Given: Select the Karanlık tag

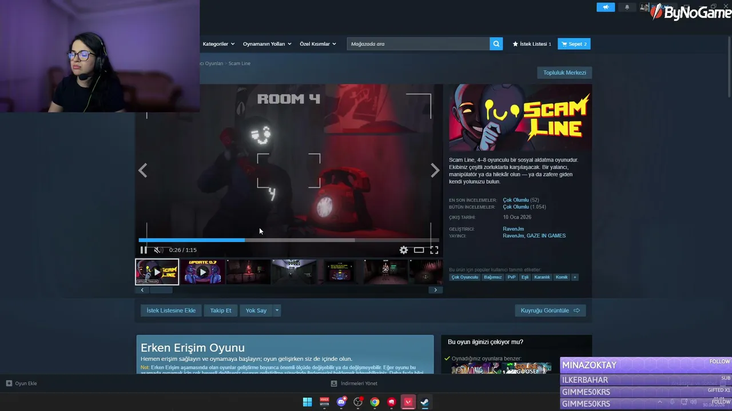Looking at the screenshot, I should coord(542,277).
